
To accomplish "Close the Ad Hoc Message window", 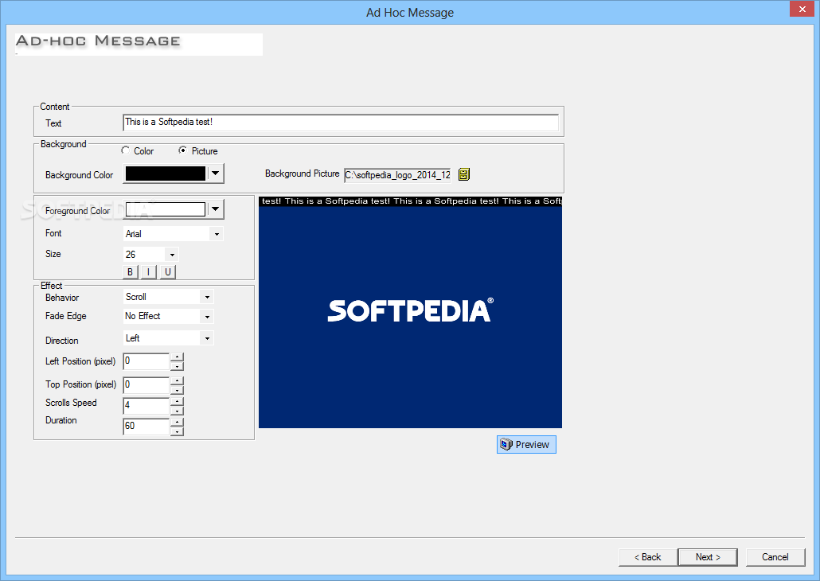I will [802, 9].
